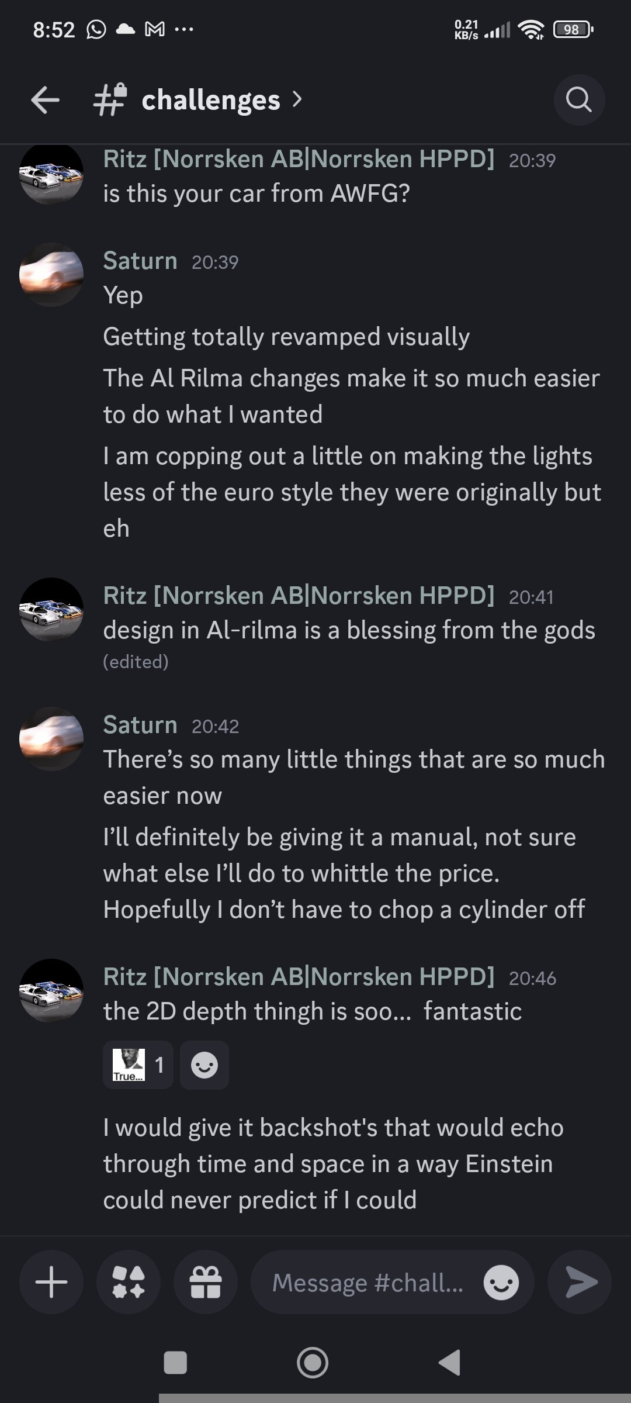The width and height of the screenshot is (631, 1403).
Task: Tap the plus attachment button
Action: (x=51, y=1282)
